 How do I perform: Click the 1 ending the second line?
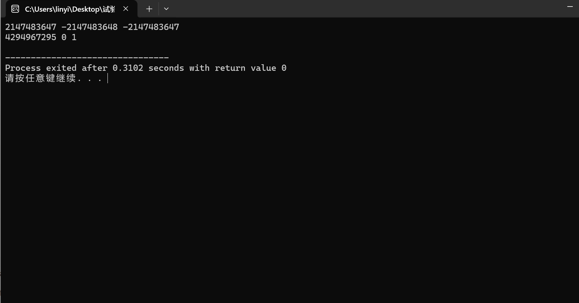point(74,37)
